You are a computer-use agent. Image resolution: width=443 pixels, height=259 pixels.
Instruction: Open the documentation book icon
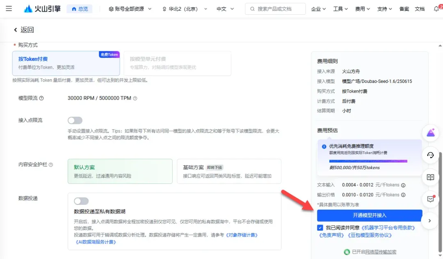click(430, 177)
